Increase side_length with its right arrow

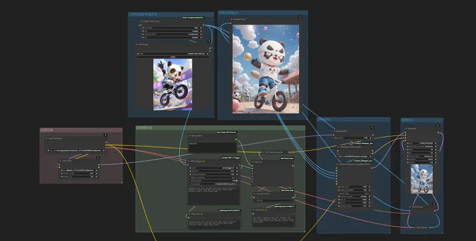201,27
